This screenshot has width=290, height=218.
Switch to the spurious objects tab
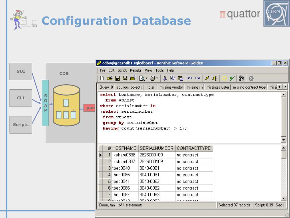[129, 87]
